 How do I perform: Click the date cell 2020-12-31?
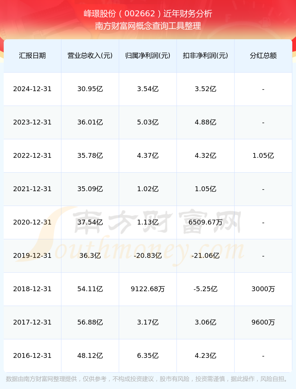(33, 222)
